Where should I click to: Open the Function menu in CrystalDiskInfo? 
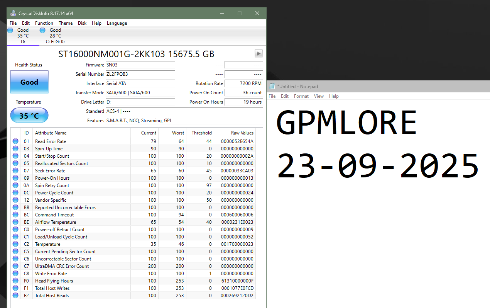44,23
